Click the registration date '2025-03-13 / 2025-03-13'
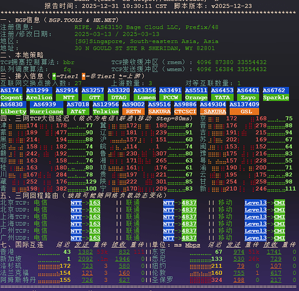The width and height of the screenshot is (299, 291). (117, 34)
